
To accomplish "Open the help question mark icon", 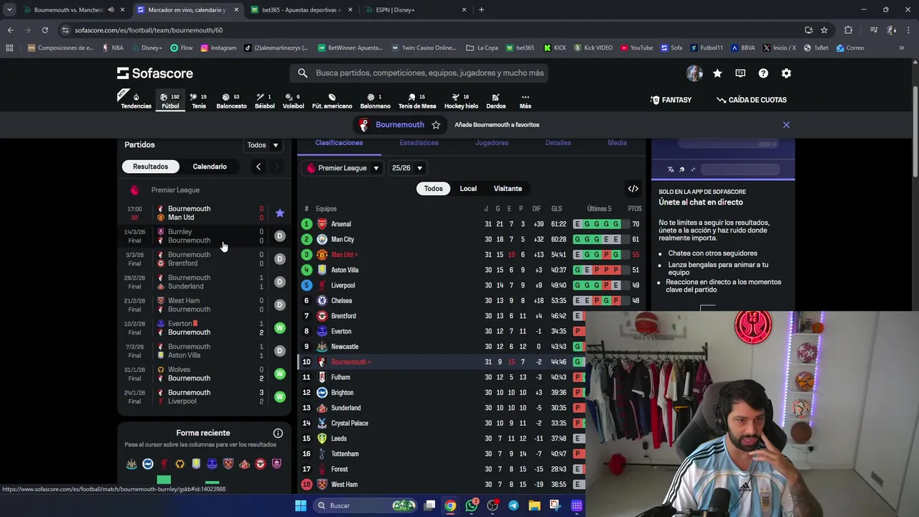I will click(763, 73).
